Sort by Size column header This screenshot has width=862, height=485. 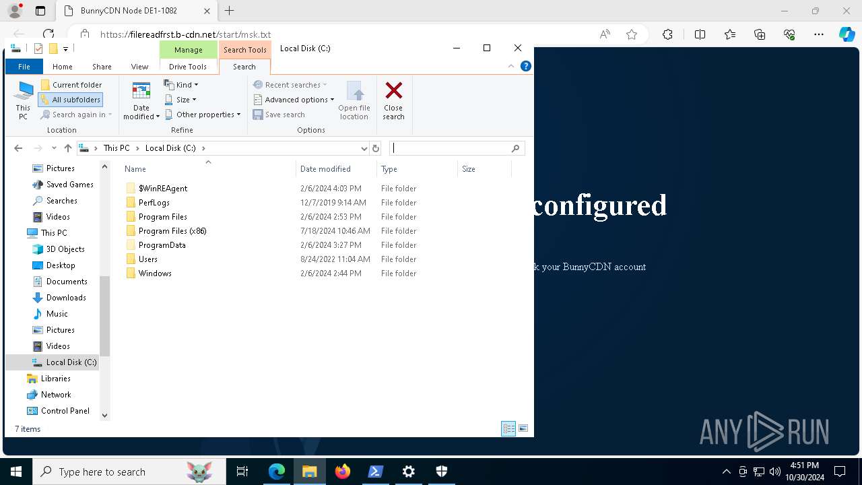tap(484, 169)
